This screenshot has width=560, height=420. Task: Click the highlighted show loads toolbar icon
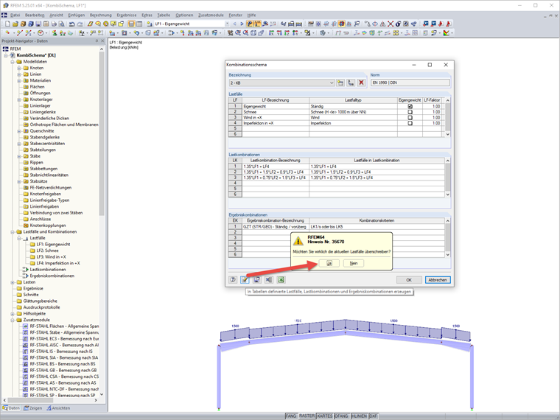coord(250,24)
